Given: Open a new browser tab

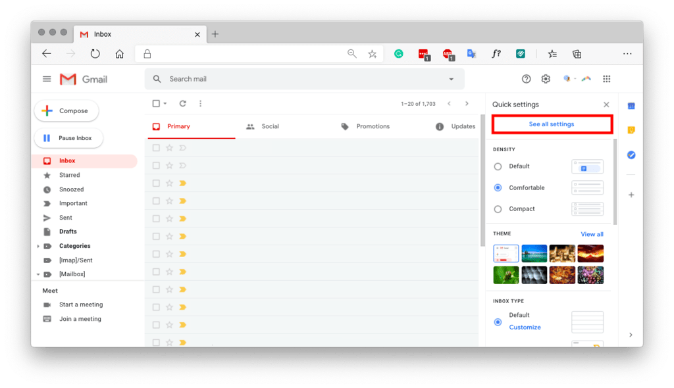Looking at the screenshot, I should coord(215,34).
